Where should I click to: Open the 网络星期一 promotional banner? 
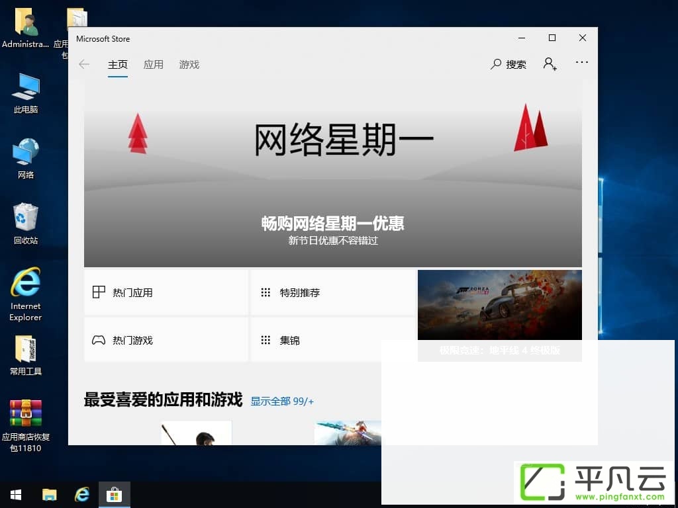pyautogui.click(x=333, y=174)
